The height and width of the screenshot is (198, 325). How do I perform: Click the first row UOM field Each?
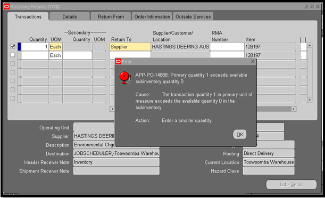click(x=55, y=47)
